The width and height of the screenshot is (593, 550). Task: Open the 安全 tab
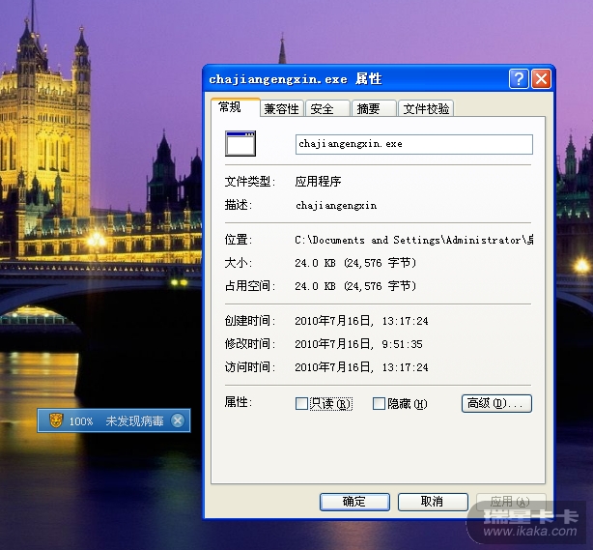(327, 108)
